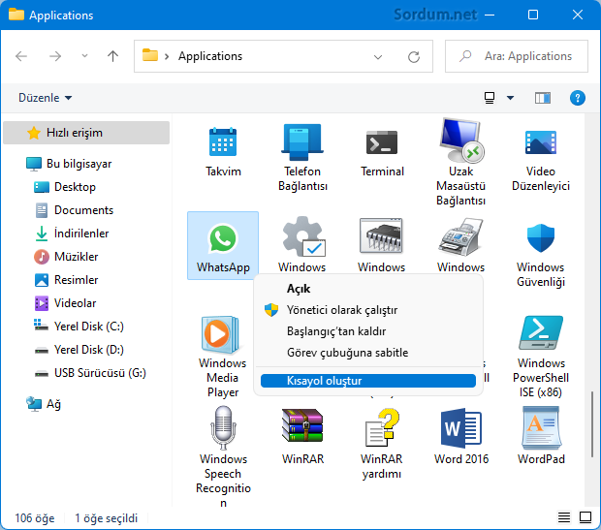
Task: Toggle the preview pane icon
Action: 543,98
